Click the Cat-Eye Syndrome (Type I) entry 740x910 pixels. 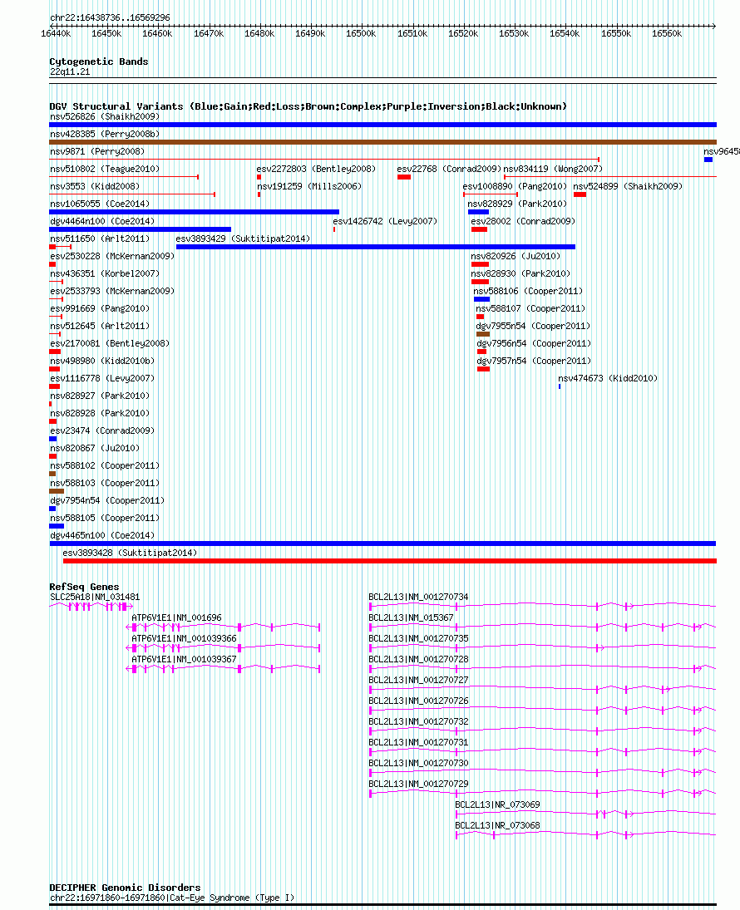pyautogui.click(x=172, y=898)
